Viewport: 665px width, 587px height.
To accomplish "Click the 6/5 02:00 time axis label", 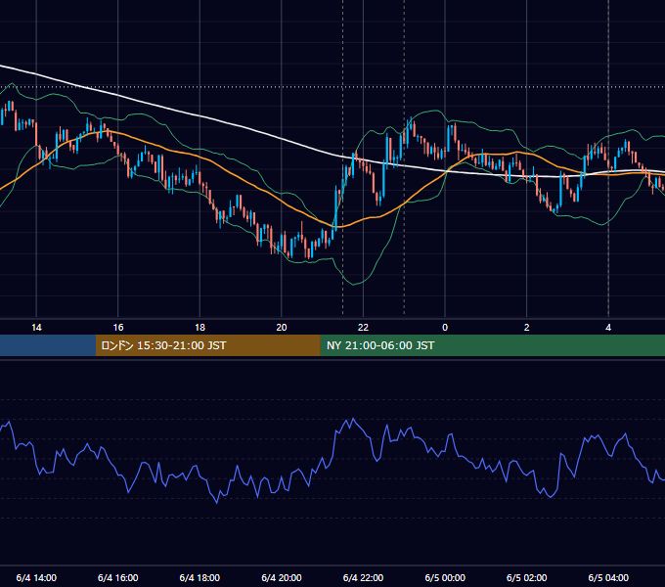I will point(526,577).
